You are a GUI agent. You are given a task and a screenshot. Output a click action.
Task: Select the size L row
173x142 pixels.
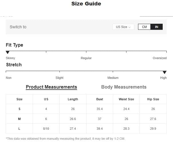pos(86,129)
